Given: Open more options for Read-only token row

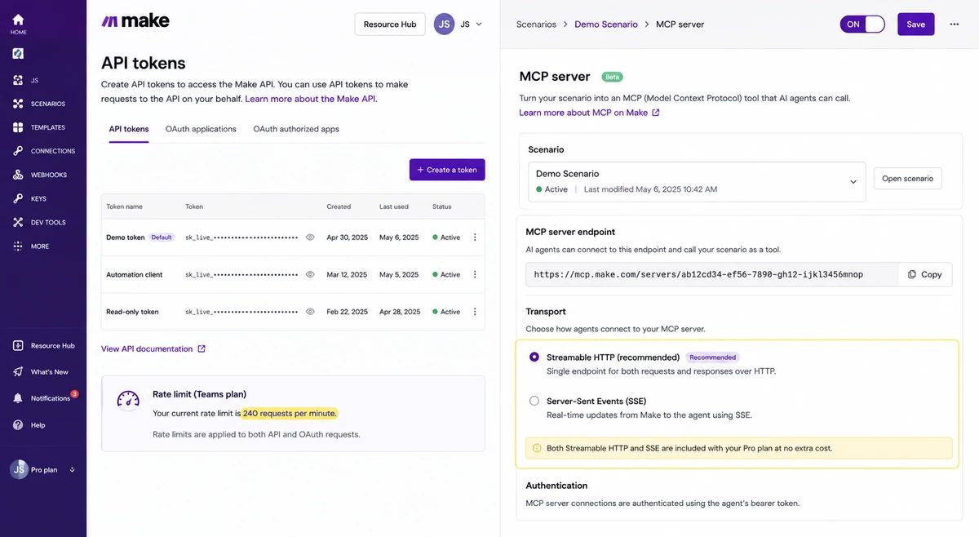Looking at the screenshot, I should pyautogui.click(x=475, y=312).
